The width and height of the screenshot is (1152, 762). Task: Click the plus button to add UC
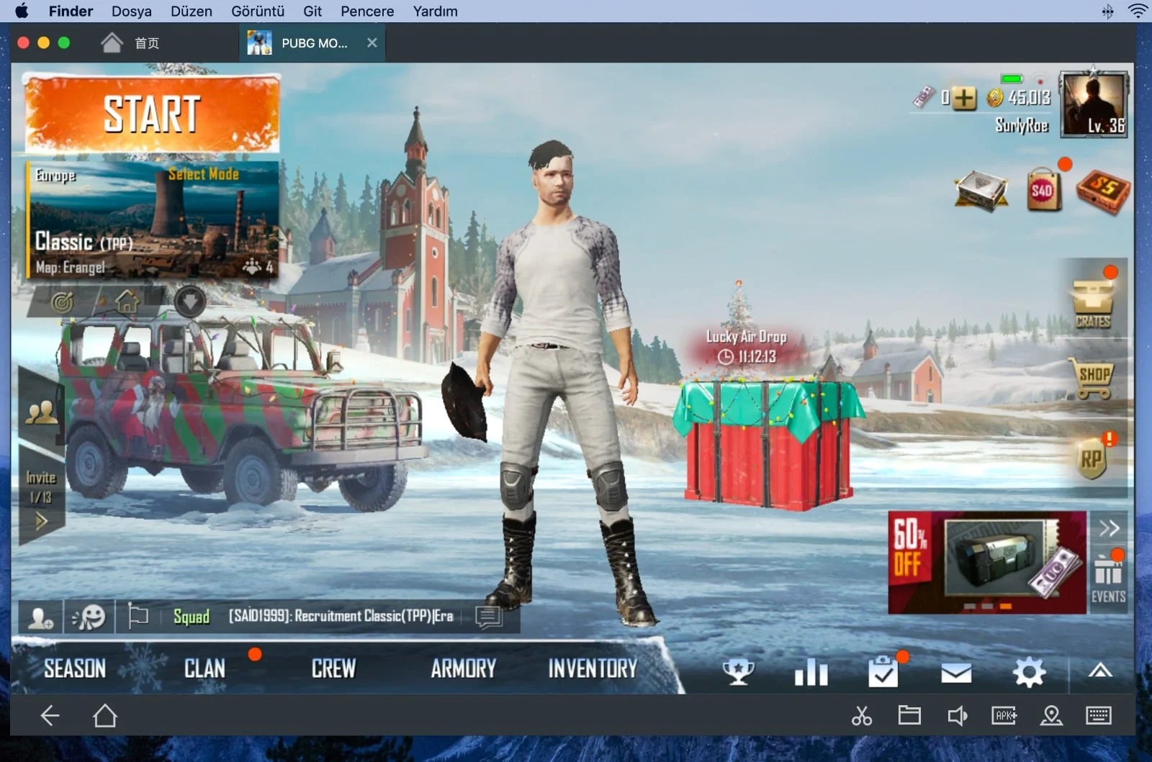(x=964, y=97)
